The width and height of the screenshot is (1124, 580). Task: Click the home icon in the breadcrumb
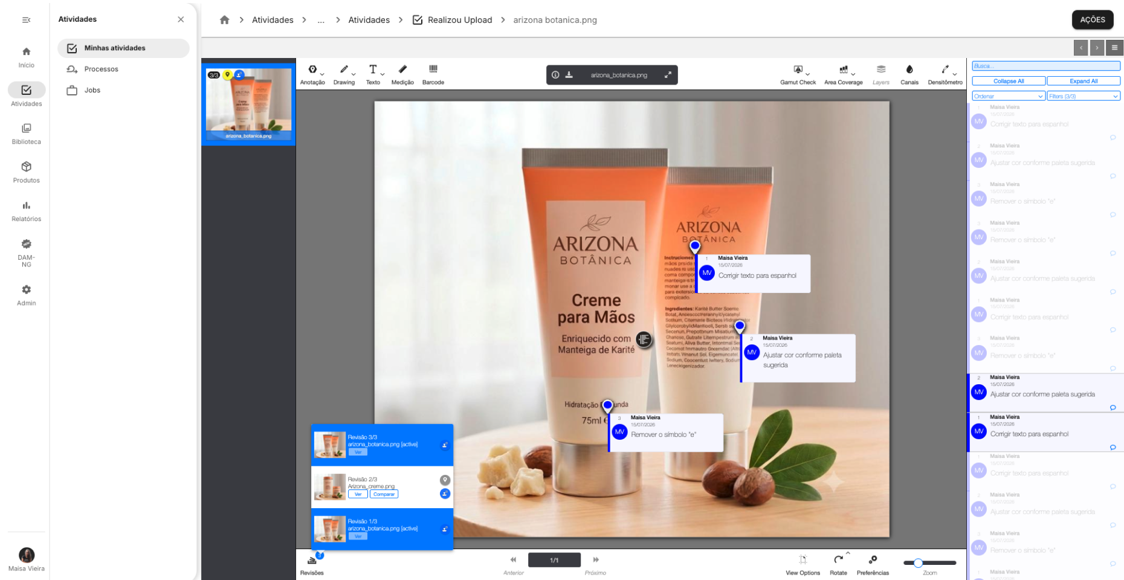tap(225, 20)
